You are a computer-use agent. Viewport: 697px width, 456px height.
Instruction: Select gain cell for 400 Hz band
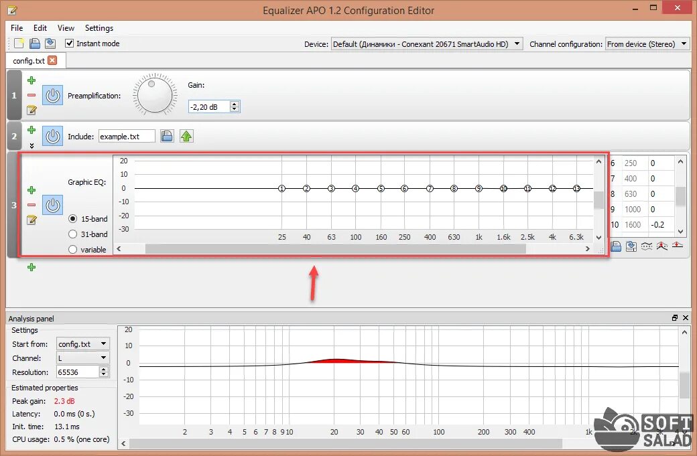point(661,179)
